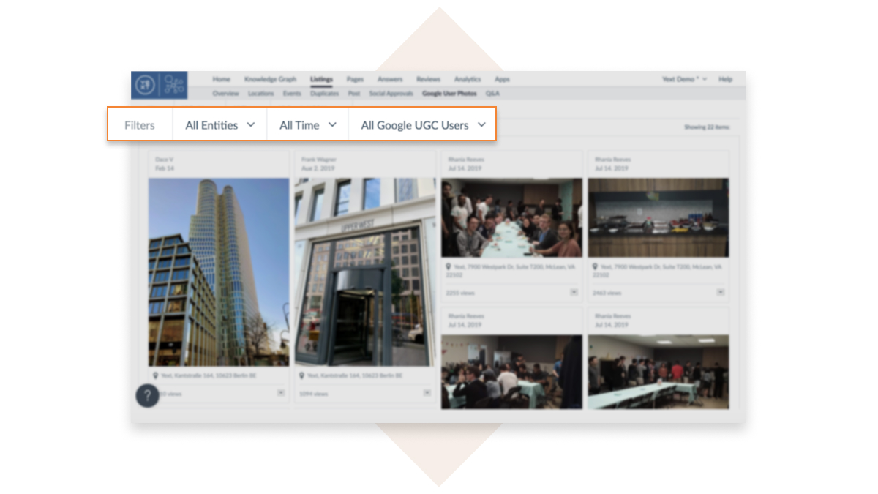This screenshot has height=494, width=878.
Task: Click the '2463 views' count
Action: coord(607,293)
